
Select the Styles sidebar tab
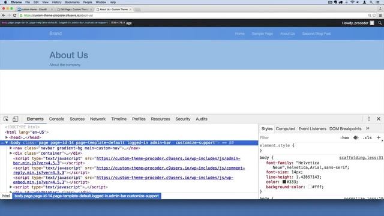tap(266, 128)
